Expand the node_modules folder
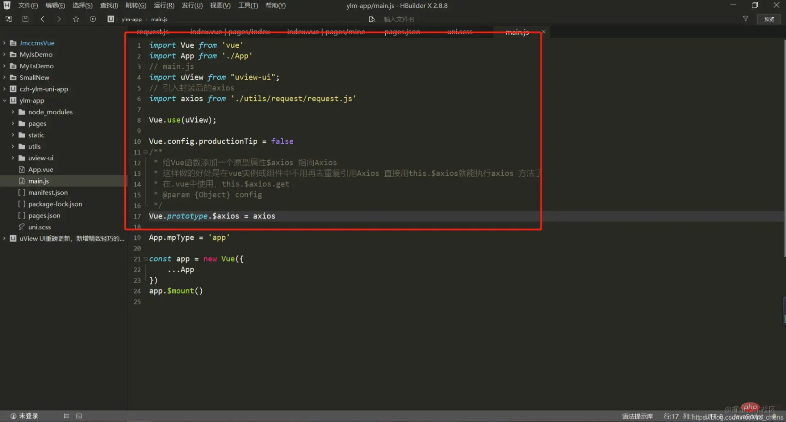This screenshot has height=422, width=786. pos(13,112)
